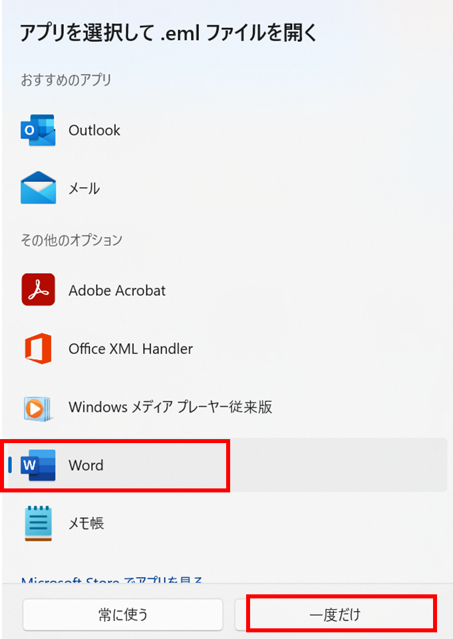The width and height of the screenshot is (453, 639).
Task: Select the Word label
Action: [86, 465]
